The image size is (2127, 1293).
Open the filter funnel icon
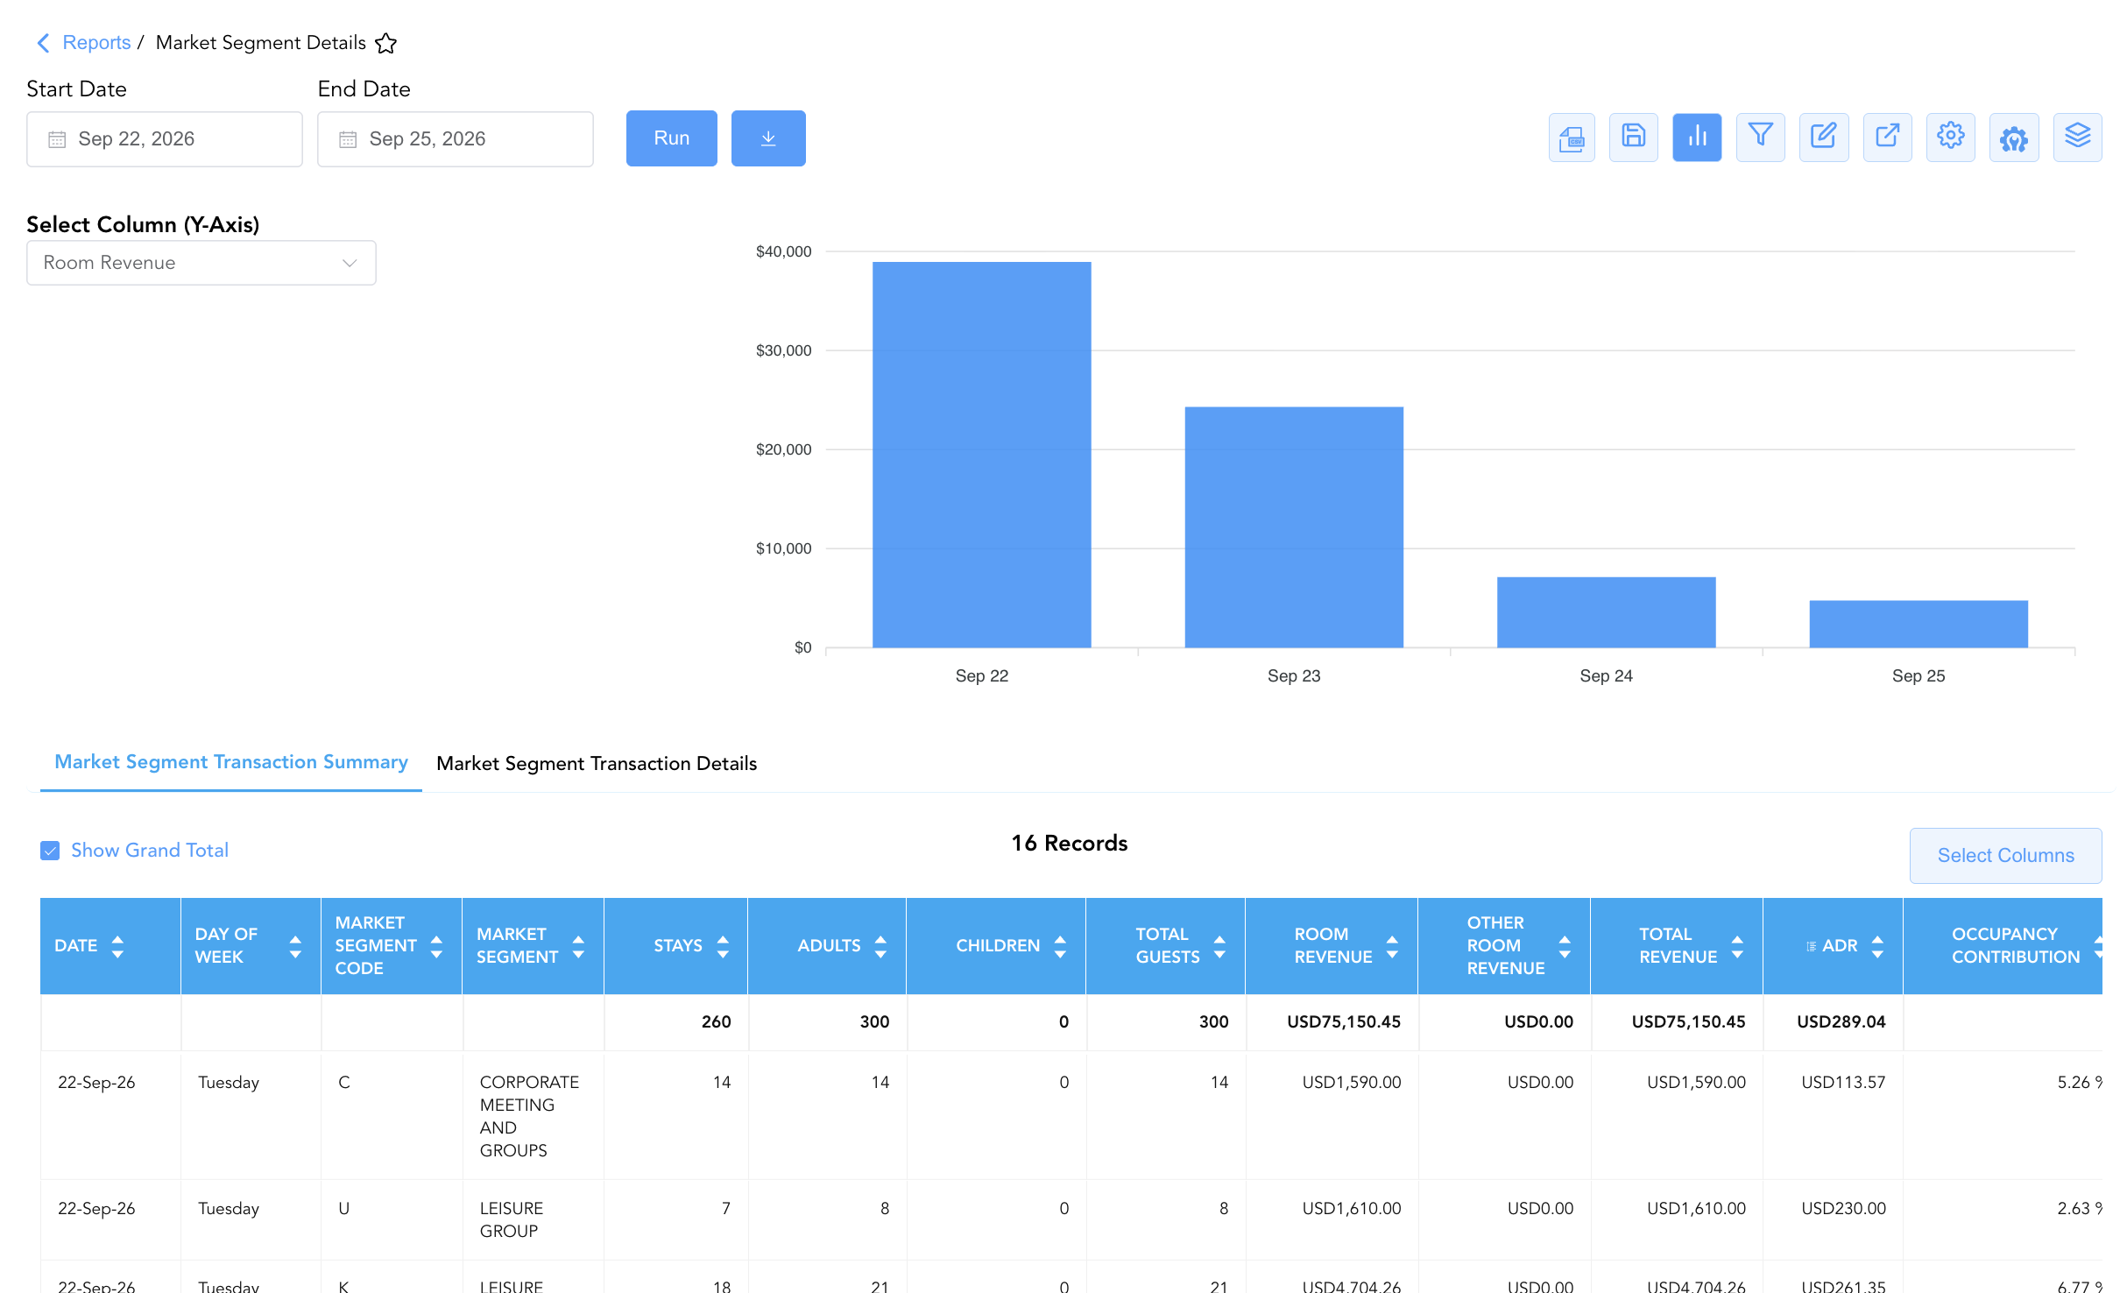(x=1761, y=138)
